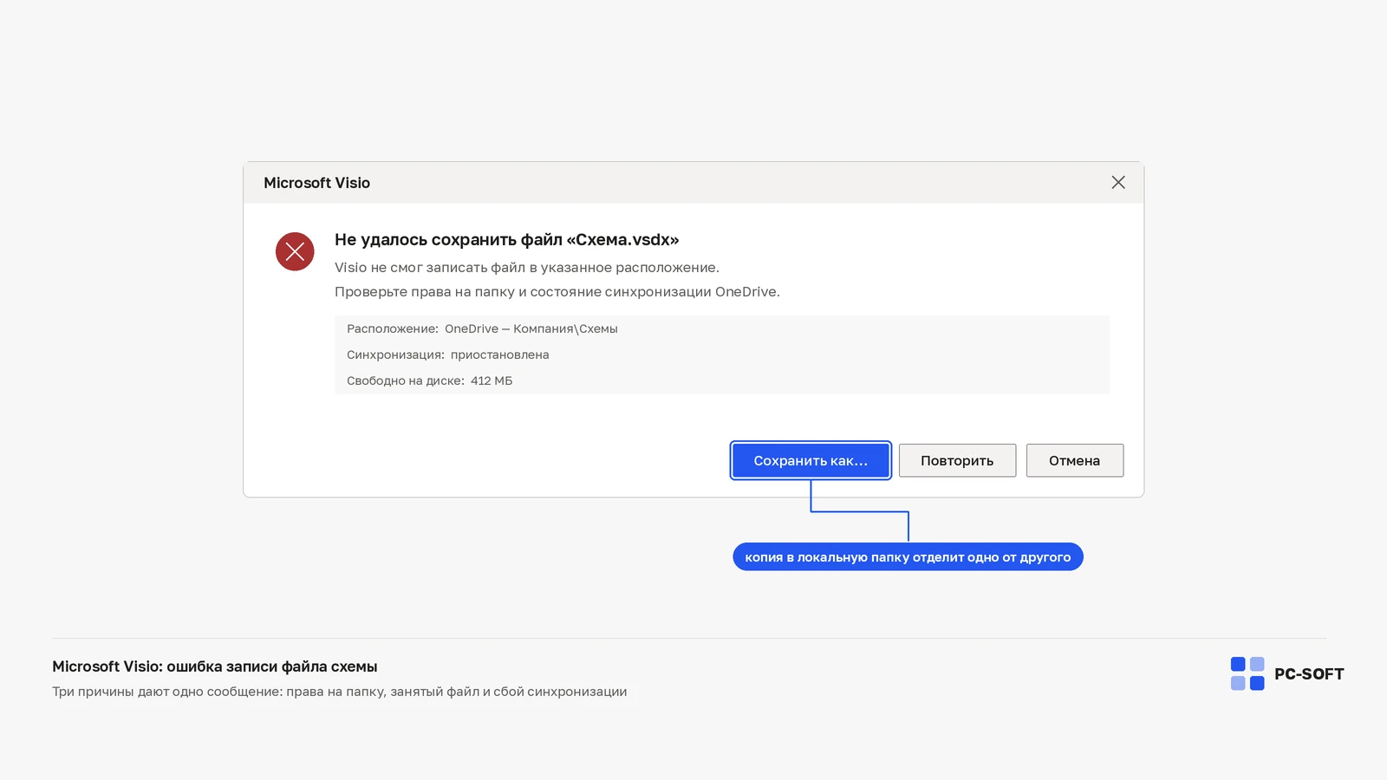Image resolution: width=1387 pixels, height=780 pixels.
Task: Click the subtitle about three causes
Action: (x=339, y=692)
